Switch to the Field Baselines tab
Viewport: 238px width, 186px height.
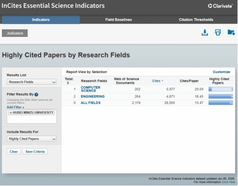click(x=119, y=20)
